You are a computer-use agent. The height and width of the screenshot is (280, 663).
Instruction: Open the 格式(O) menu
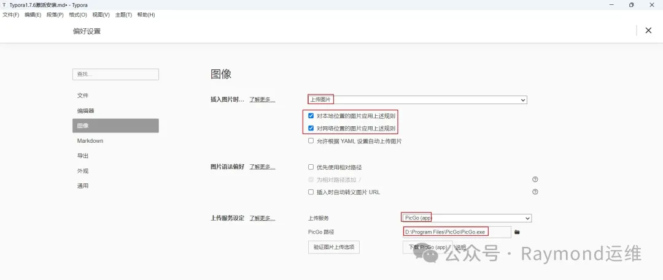78,15
